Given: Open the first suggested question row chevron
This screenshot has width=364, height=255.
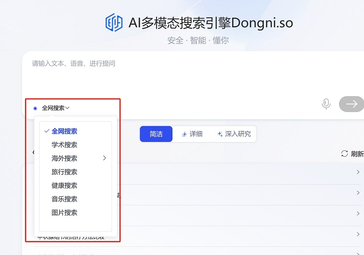Looking at the screenshot, I should click(358, 172).
